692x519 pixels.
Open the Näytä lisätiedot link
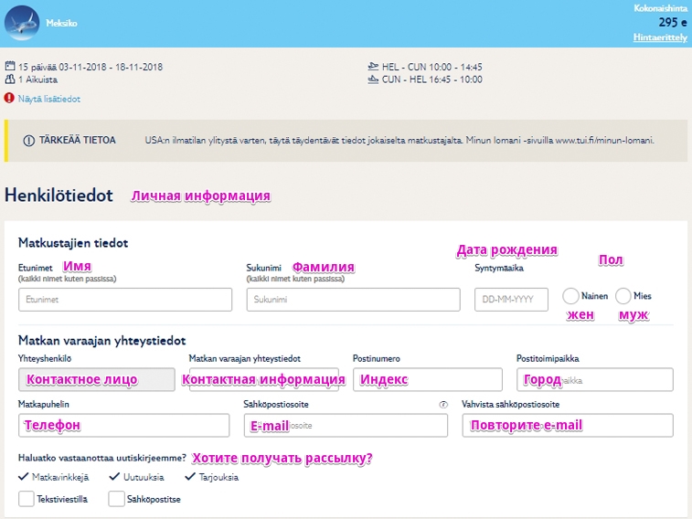tap(49, 99)
